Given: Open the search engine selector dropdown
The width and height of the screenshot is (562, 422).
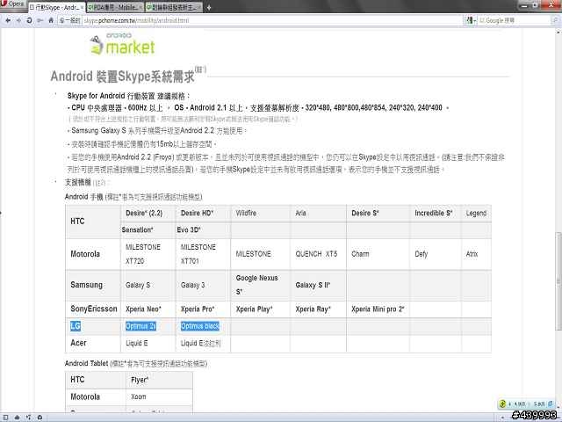Looking at the screenshot, I should click(x=471, y=20).
